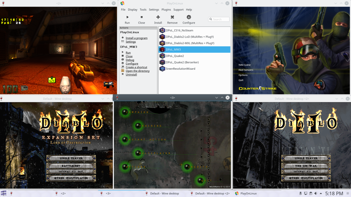Click Gateway: U.S. East in Diablo II Expansion
Screen dimensions: 351x197
[x=71, y=171]
